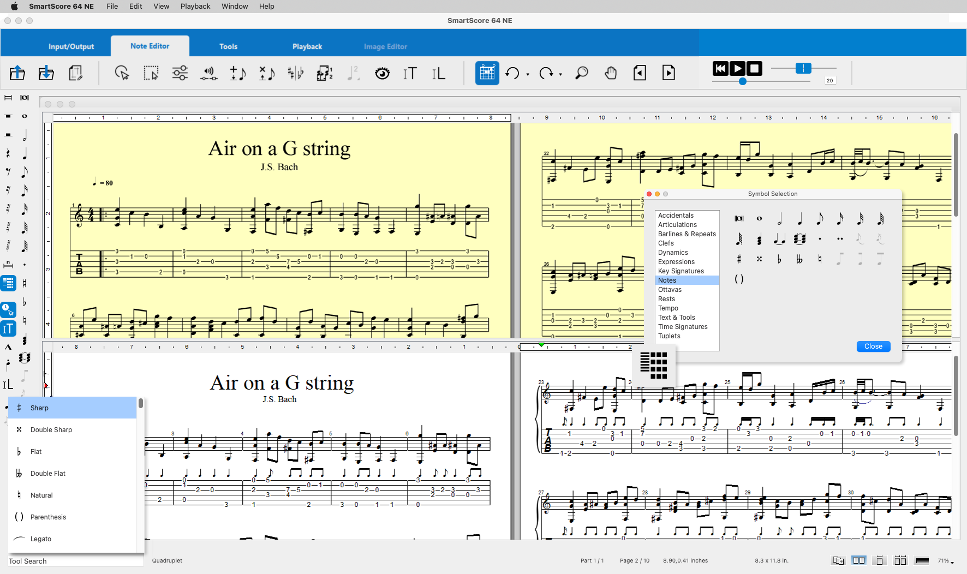Select the marquee rectangle selection tool
Viewport: 967px width, 574px height.
[151, 73]
